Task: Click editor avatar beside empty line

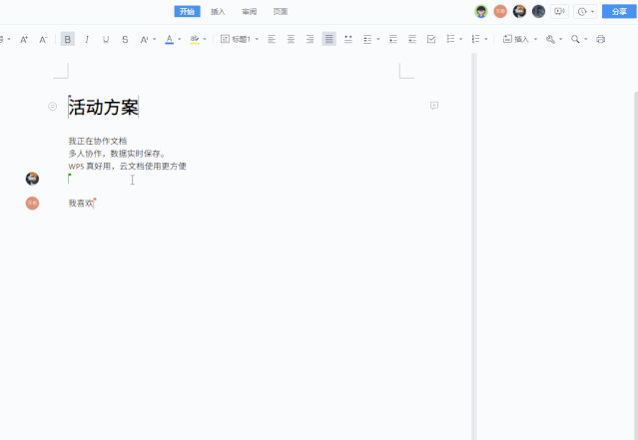Action: pos(32,179)
